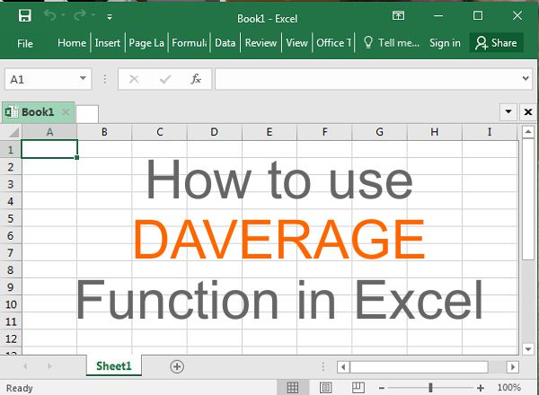Click the zoom out minus button

click(381, 388)
